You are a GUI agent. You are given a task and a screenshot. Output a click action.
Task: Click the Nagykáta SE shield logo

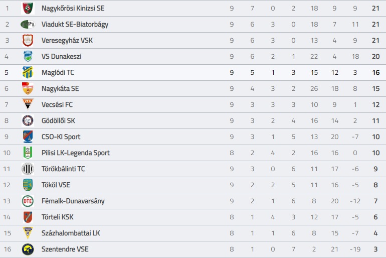(28, 88)
